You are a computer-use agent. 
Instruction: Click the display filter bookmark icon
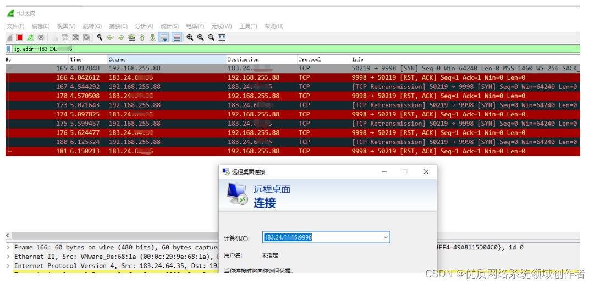point(9,49)
